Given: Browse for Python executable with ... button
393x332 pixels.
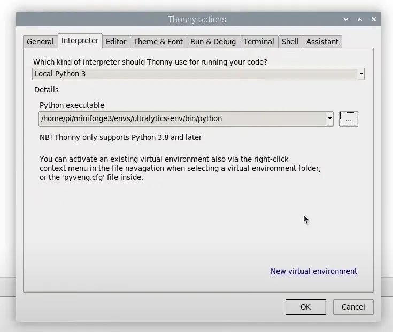Looking at the screenshot, I should point(349,119).
